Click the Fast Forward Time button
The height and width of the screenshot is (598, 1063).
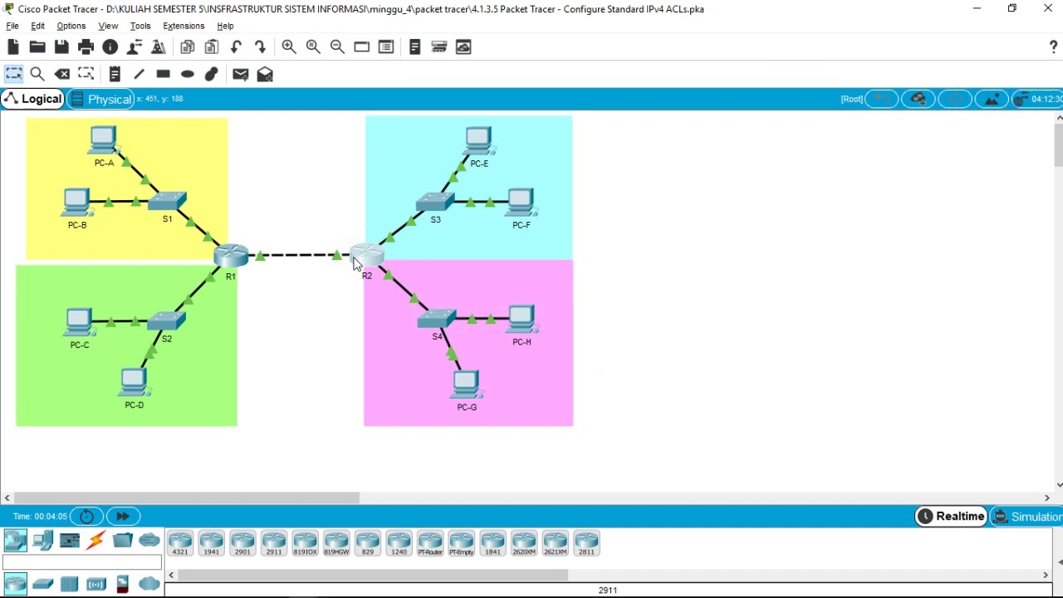123,516
